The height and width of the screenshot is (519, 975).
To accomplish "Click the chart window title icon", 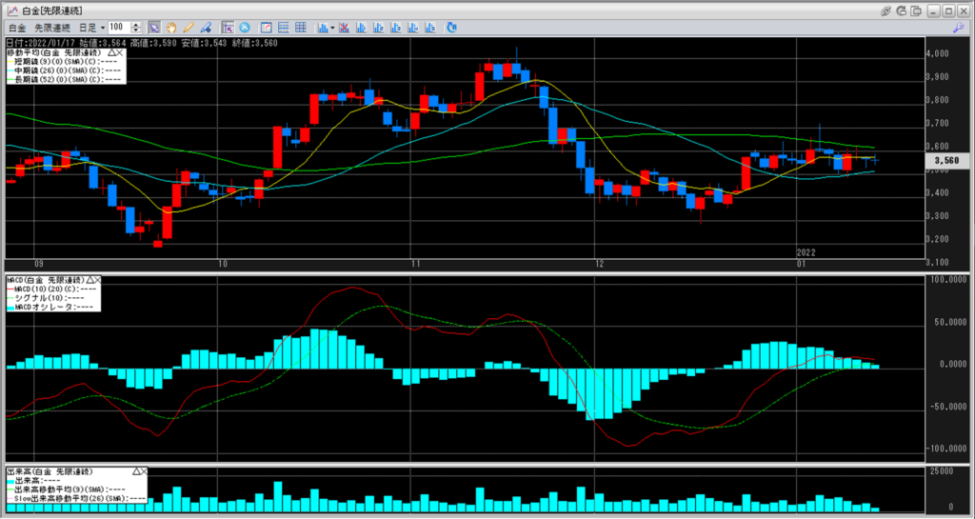I will point(11,10).
